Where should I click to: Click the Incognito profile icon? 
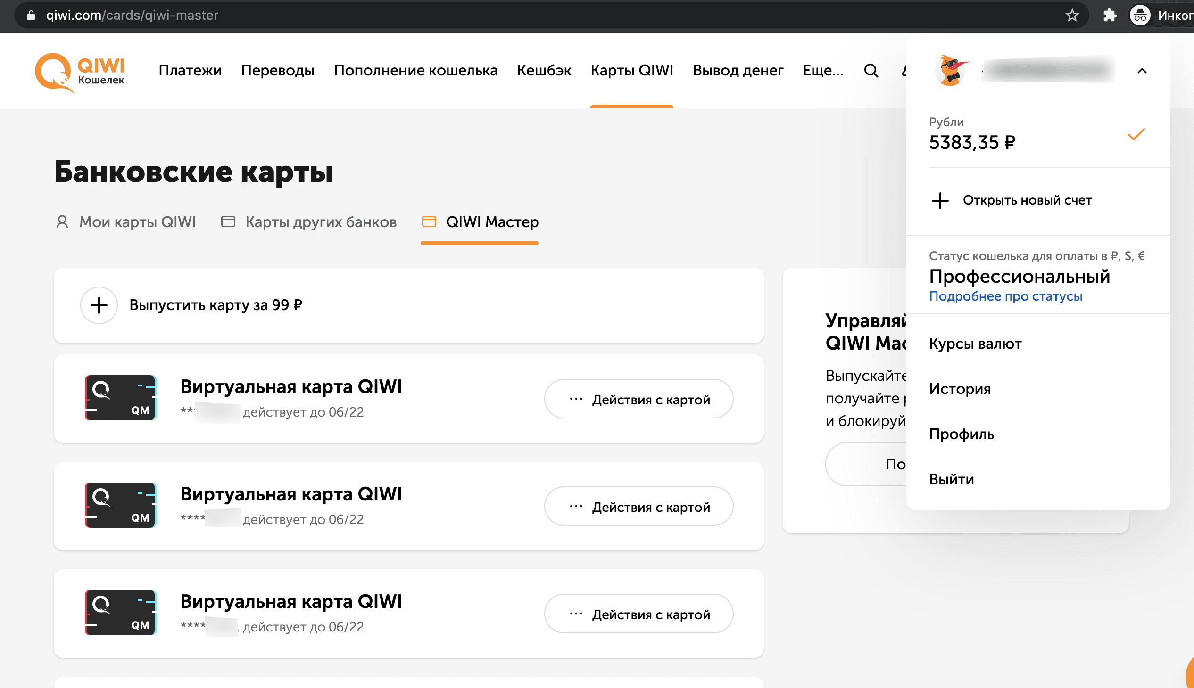click(x=1140, y=15)
